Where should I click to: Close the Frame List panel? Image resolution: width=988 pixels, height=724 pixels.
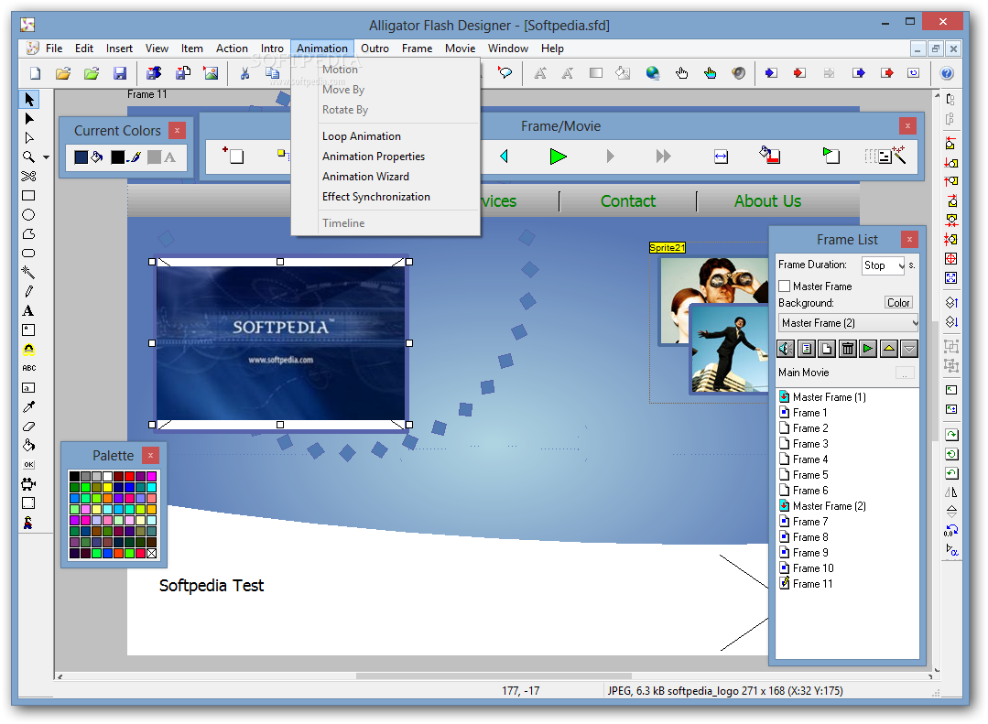(x=909, y=240)
